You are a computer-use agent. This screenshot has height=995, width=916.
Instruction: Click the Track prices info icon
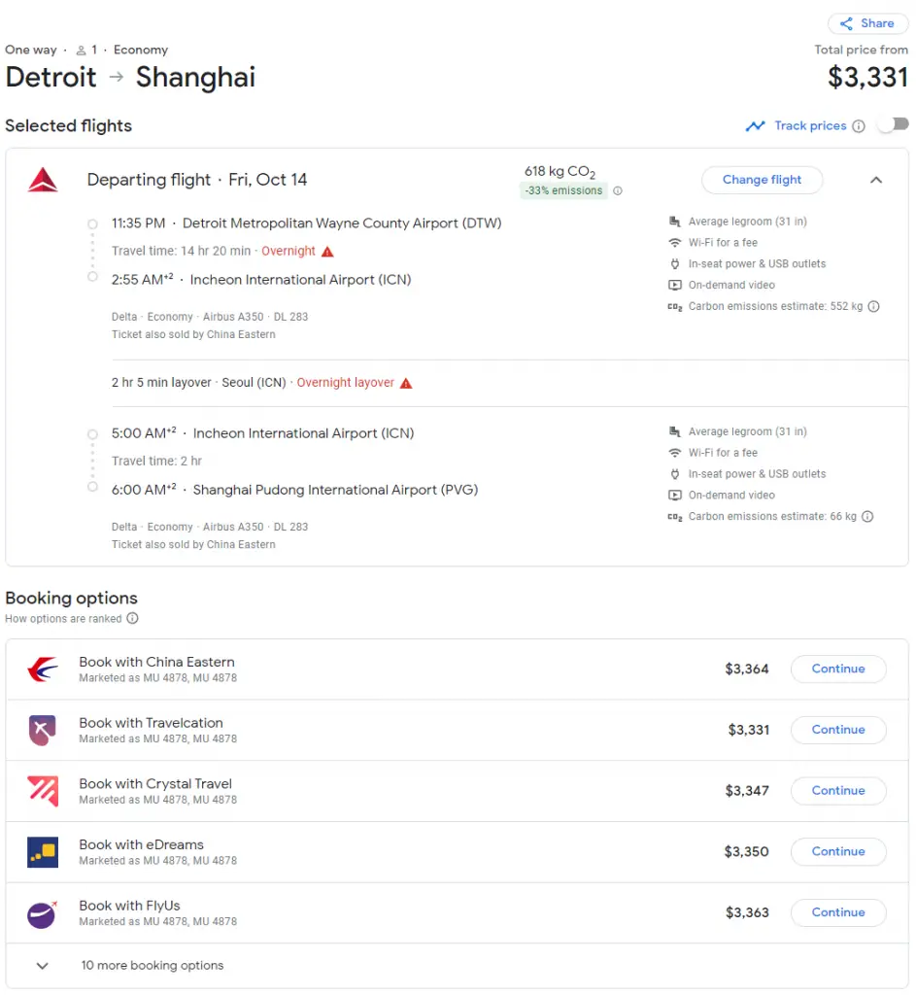(858, 126)
